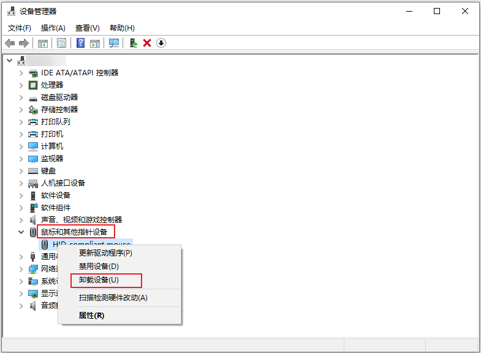Screen dimensions: 481x353
Task: Click the blue Help question mark icon
Action: [x=80, y=43]
